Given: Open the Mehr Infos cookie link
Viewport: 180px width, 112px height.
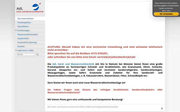Looking at the screenshot, I should point(166,11).
